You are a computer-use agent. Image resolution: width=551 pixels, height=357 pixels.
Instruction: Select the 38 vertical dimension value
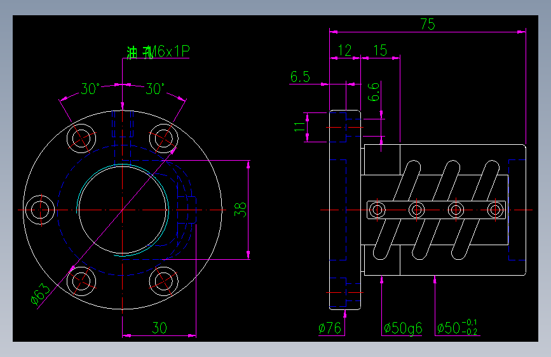coord(240,210)
